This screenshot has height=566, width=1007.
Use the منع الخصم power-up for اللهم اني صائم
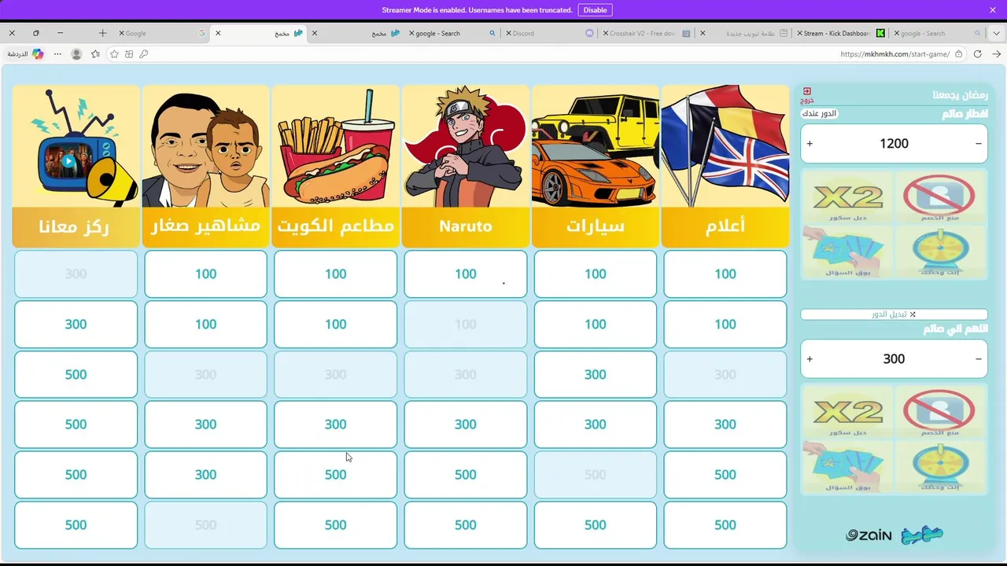pos(939,413)
